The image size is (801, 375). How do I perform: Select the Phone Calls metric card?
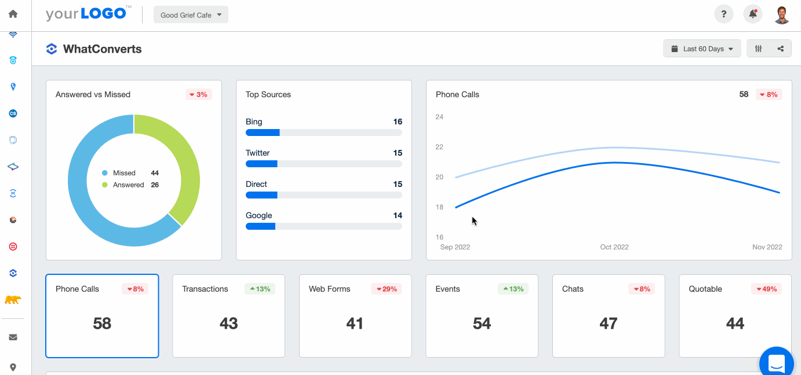pyautogui.click(x=102, y=316)
